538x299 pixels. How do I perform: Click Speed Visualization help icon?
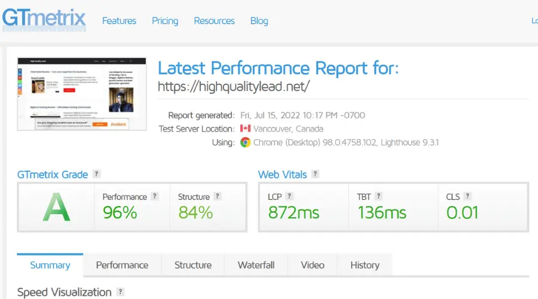point(120,292)
